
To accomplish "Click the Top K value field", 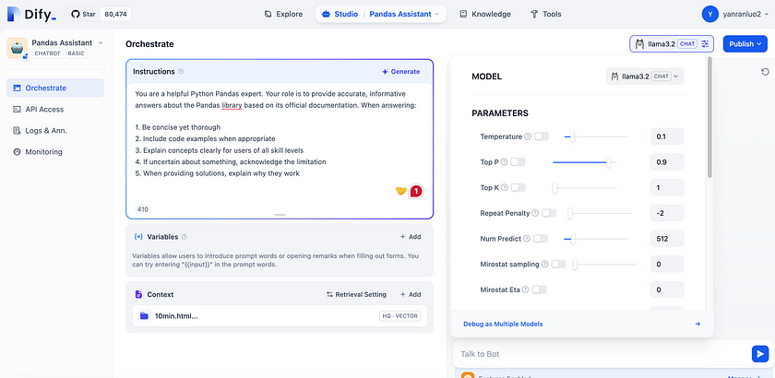I will click(x=667, y=188).
